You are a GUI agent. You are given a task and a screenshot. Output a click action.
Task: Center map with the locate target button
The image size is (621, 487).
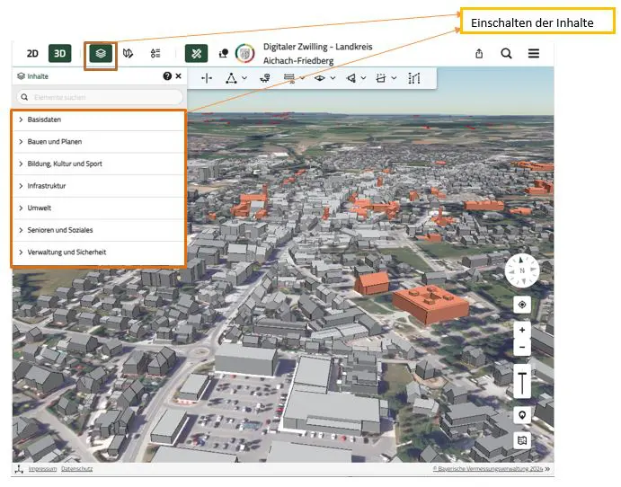[x=522, y=305]
